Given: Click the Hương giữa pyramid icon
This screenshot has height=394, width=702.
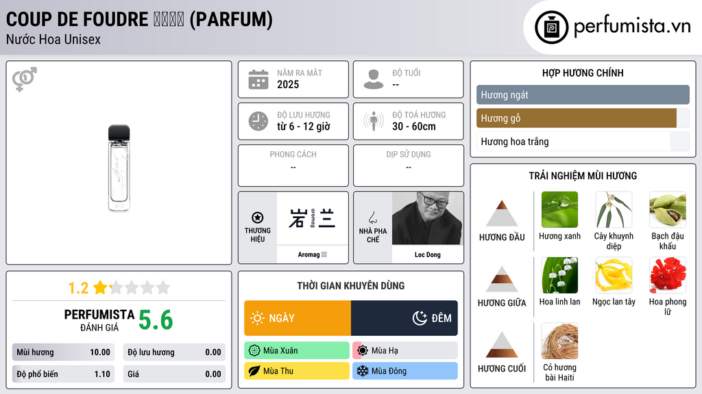Looking at the screenshot, I should point(502,279).
